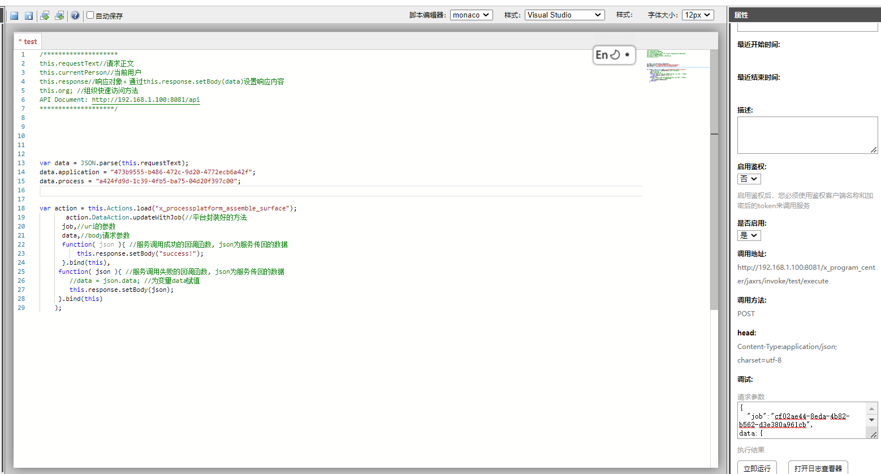The height and width of the screenshot is (474, 881).
Task: Click the 'var action = this.Actions.load' line
Action: tap(168, 208)
